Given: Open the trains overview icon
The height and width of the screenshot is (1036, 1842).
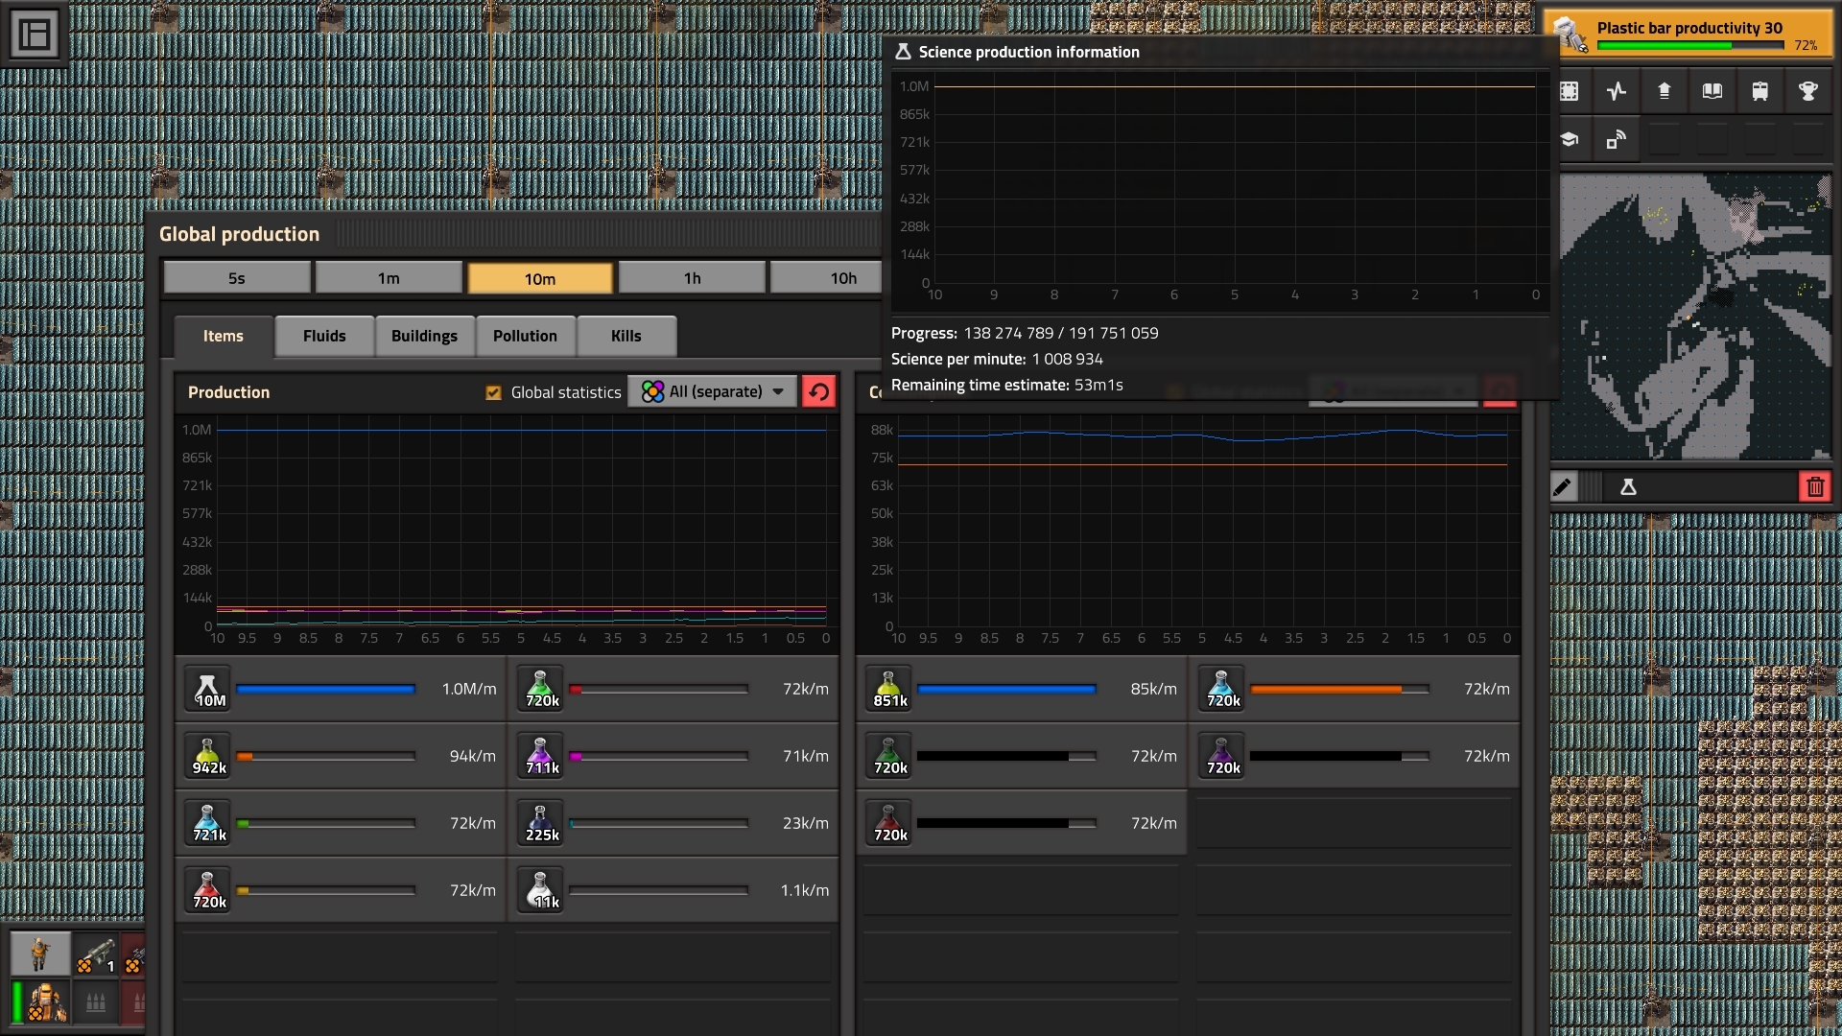Looking at the screenshot, I should [1760, 91].
